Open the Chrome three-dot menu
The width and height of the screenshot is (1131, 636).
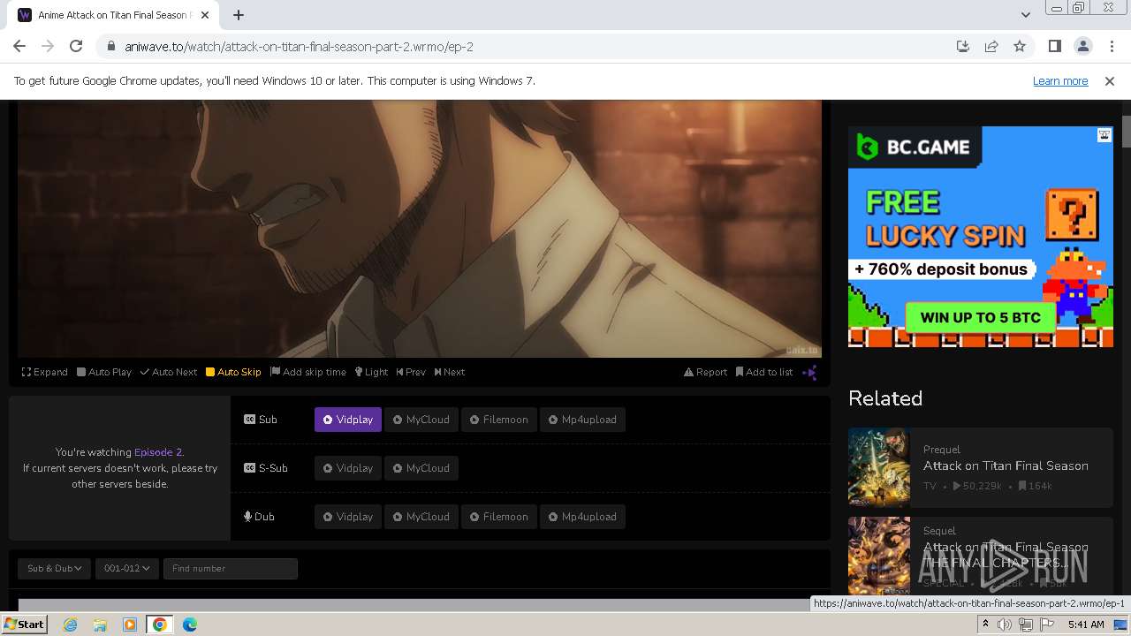point(1112,46)
